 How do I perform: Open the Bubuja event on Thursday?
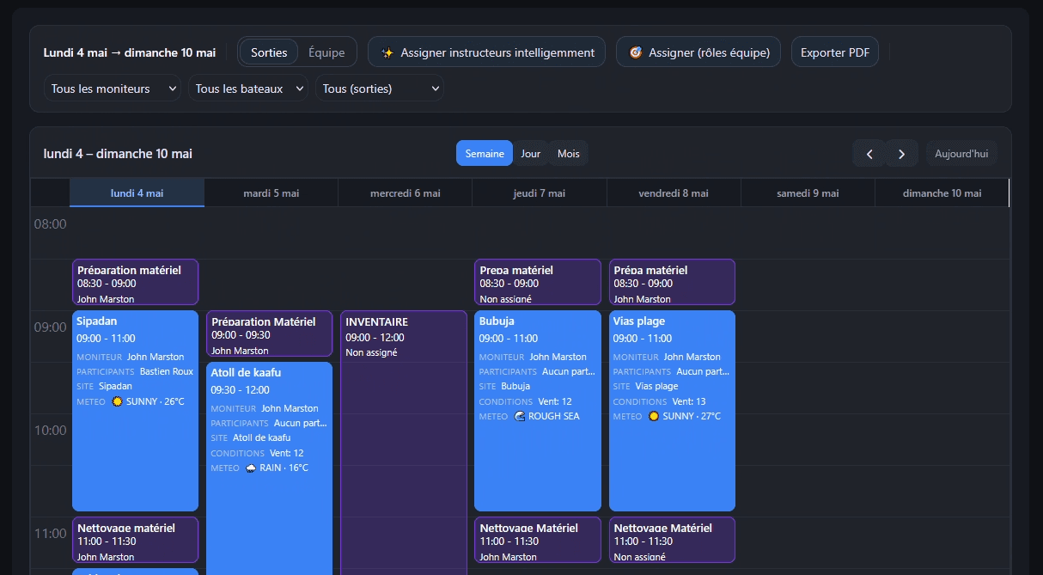click(x=538, y=411)
